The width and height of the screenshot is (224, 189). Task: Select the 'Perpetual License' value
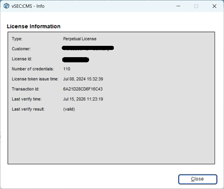[80, 39]
